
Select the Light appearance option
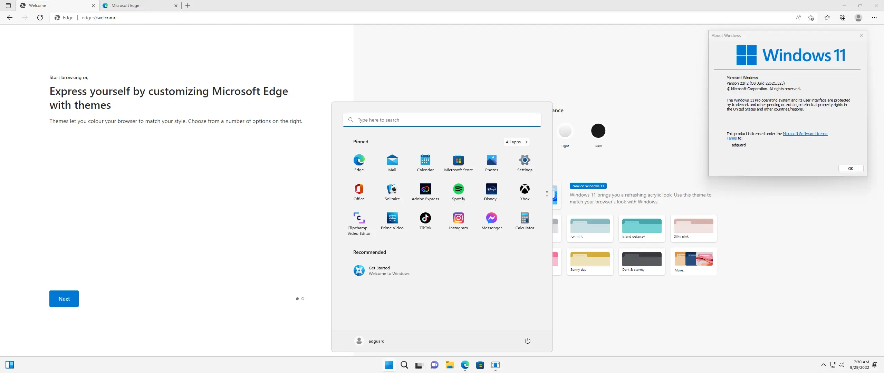[x=565, y=131]
